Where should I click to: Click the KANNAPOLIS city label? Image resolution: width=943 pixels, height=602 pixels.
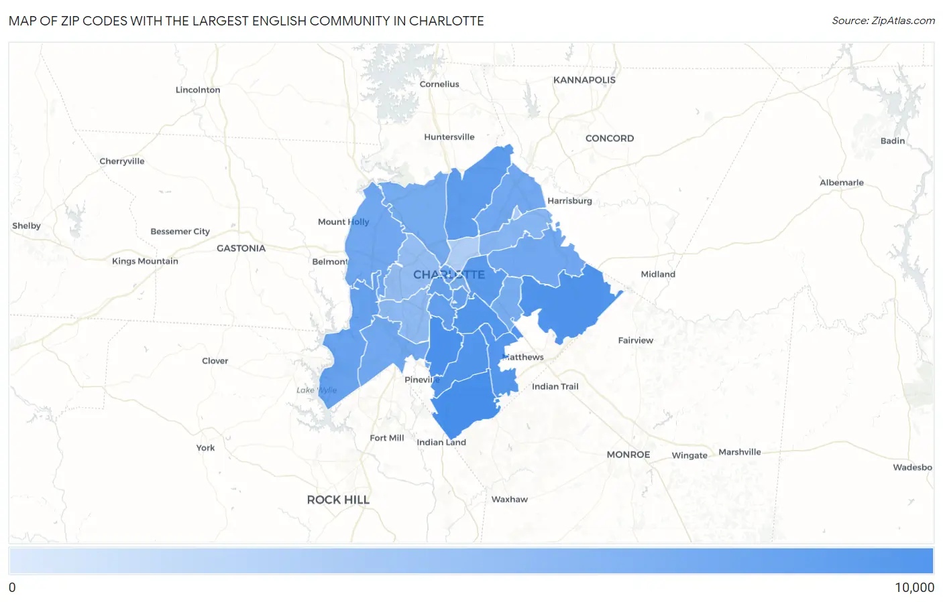click(584, 80)
